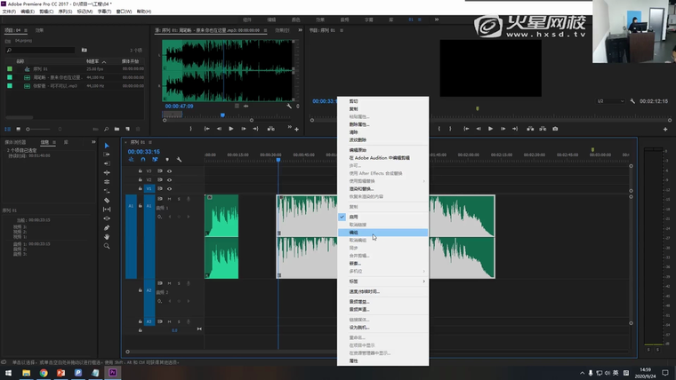Select the Zoom magnifier tool
Screen dimensions: 676x380
tap(107, 246)
